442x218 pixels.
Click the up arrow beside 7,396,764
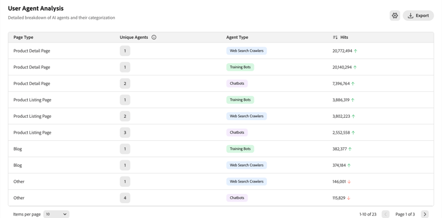pyautogui.click(x=353, y=84)
